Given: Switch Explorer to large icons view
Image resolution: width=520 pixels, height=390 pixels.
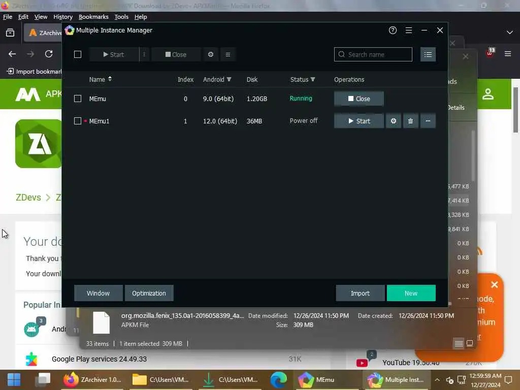Looking at the screenshot, I should click(470, 343).
